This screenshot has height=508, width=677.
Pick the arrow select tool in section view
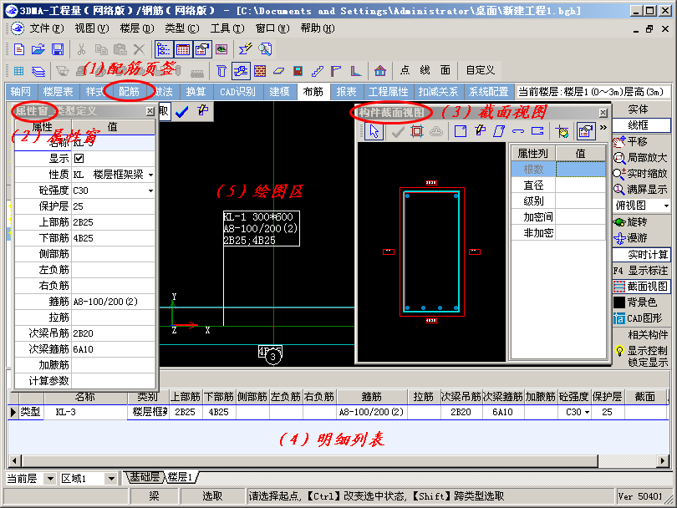point(374,131)
